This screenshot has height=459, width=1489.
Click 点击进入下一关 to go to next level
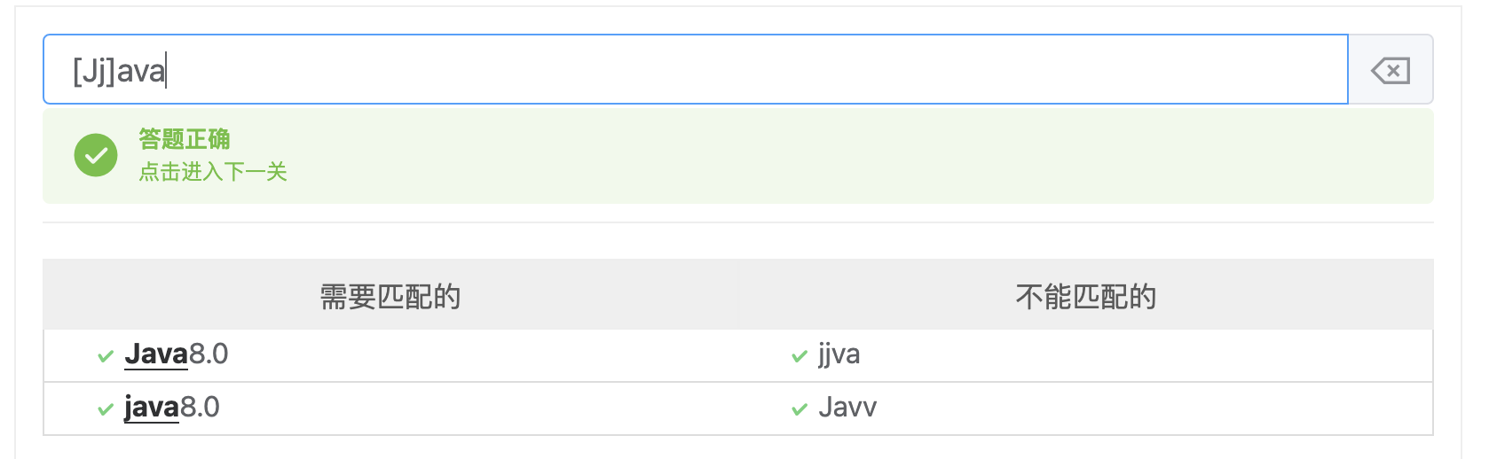[x=213, y=172]
